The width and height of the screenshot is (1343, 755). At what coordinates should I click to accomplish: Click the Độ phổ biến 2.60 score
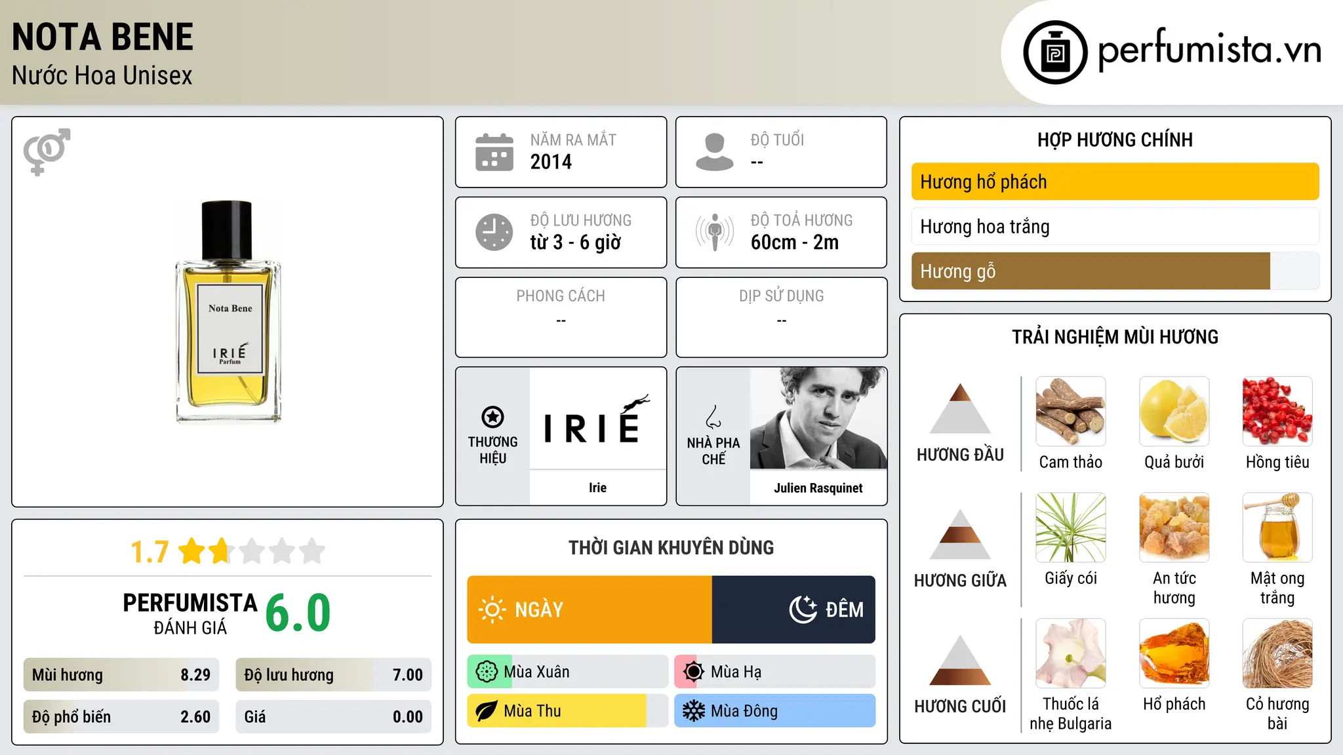click(x=121, y=716)
